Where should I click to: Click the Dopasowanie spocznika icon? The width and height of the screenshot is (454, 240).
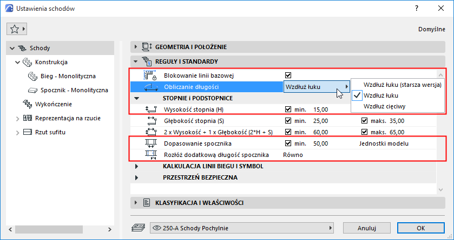(x=151, y=143)
